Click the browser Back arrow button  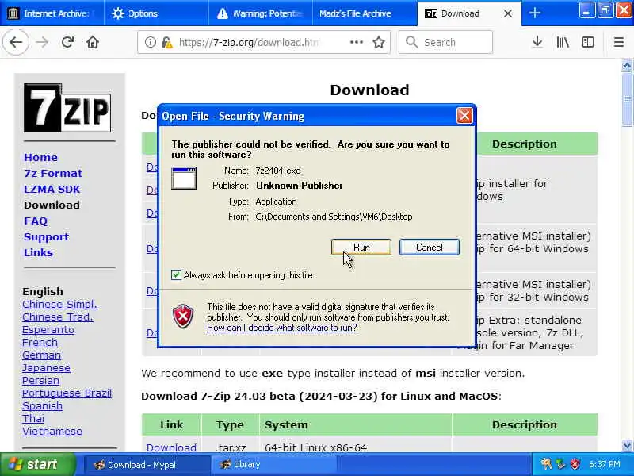tap(16, 42)
